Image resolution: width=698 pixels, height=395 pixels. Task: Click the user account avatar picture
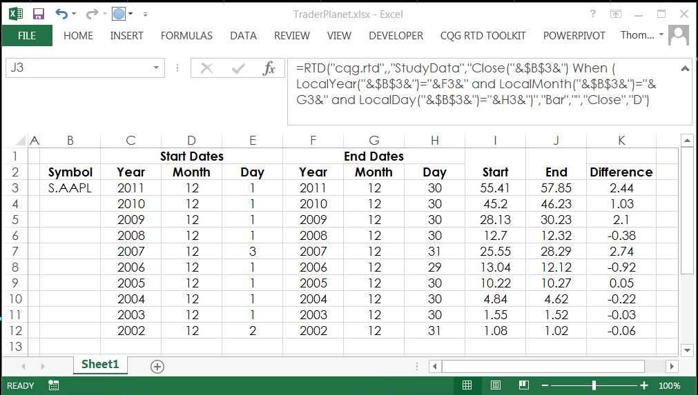pos(679,35)
